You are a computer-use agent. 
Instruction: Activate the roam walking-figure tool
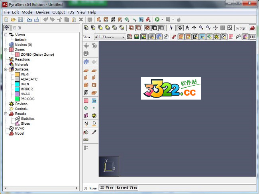[187, 28]
